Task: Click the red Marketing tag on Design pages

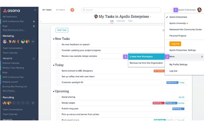Action: coord(158,103)
